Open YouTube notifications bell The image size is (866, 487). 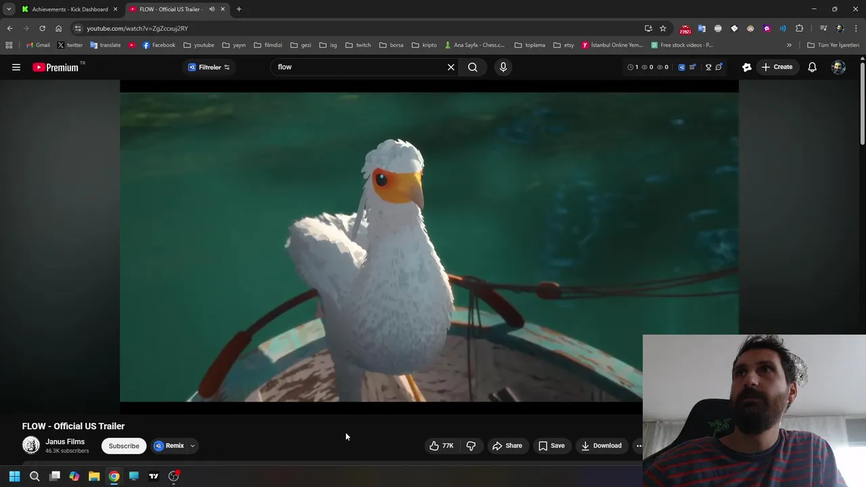(812, 67)
